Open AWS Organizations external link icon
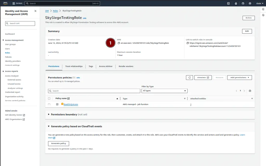Screen dimensions: 266x166 [x=24, y=119]
